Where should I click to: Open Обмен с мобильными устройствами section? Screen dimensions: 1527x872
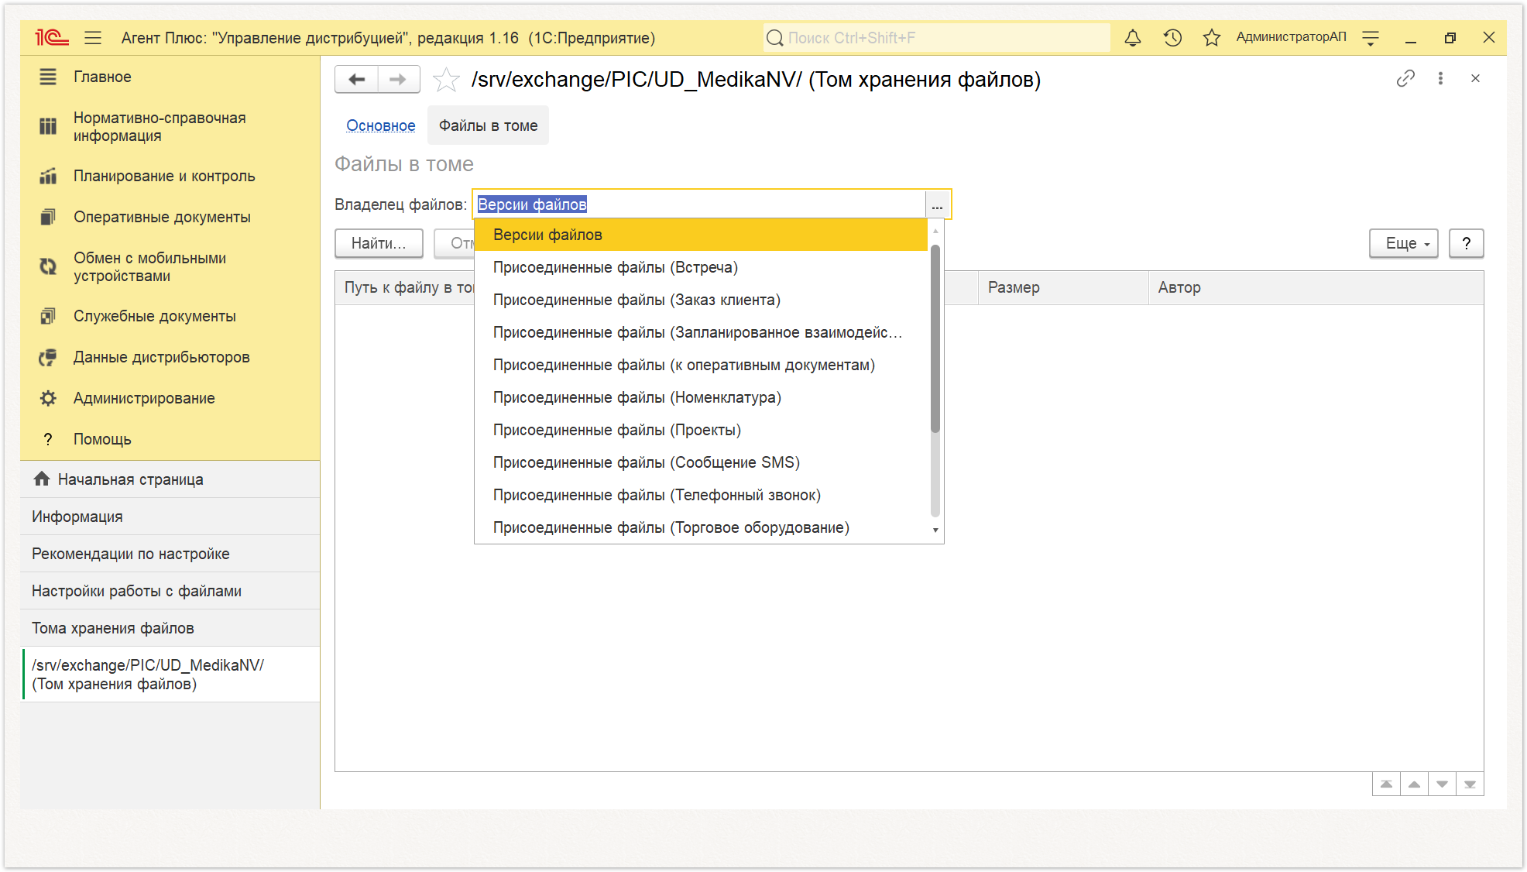(170, 266)
